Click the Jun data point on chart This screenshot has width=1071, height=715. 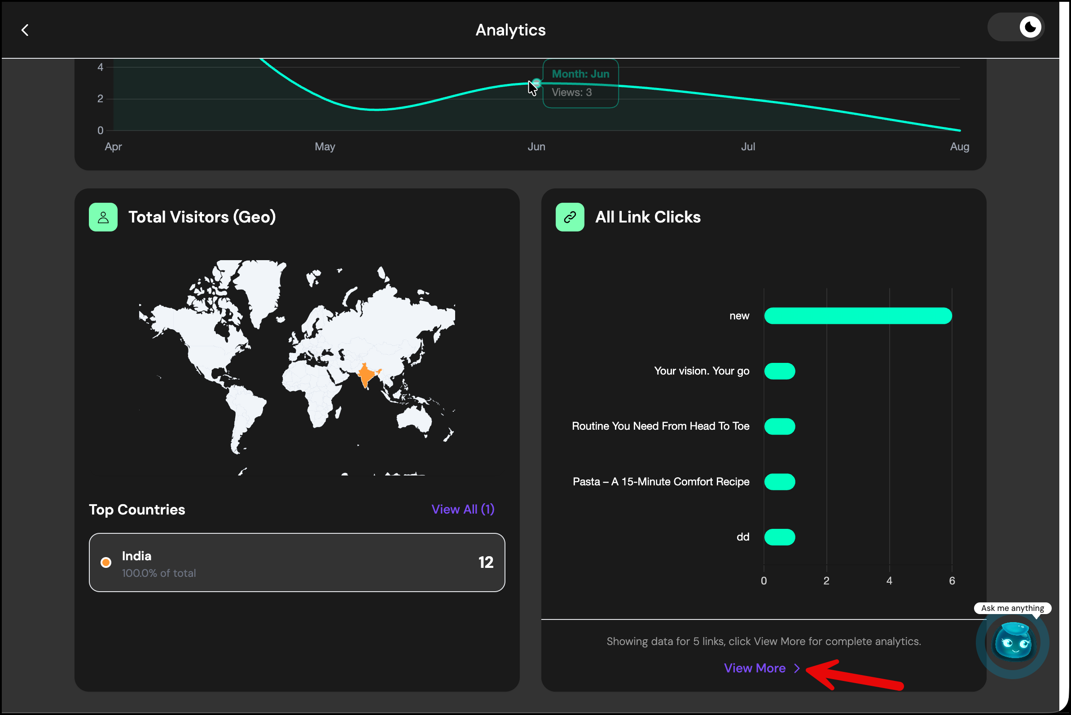click(537, 83)
